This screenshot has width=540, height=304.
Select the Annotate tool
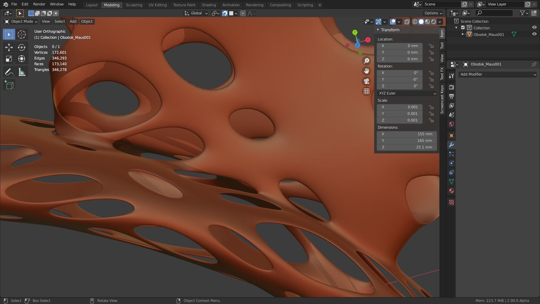pyautogui.click(x=9, y=72)
